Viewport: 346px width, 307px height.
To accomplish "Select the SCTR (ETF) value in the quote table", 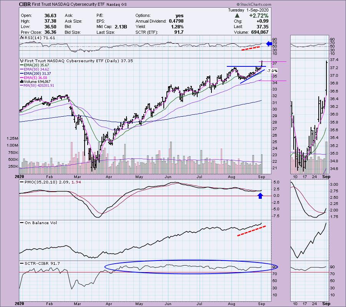I will [x=179, y=32].
